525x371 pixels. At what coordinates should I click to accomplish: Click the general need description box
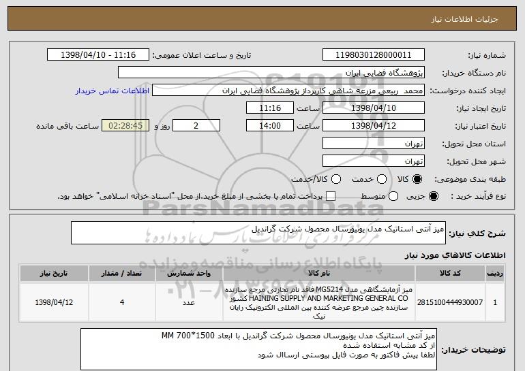click(x=258, y=233)
